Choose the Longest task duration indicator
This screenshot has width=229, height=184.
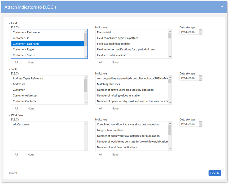click(110, 130)
